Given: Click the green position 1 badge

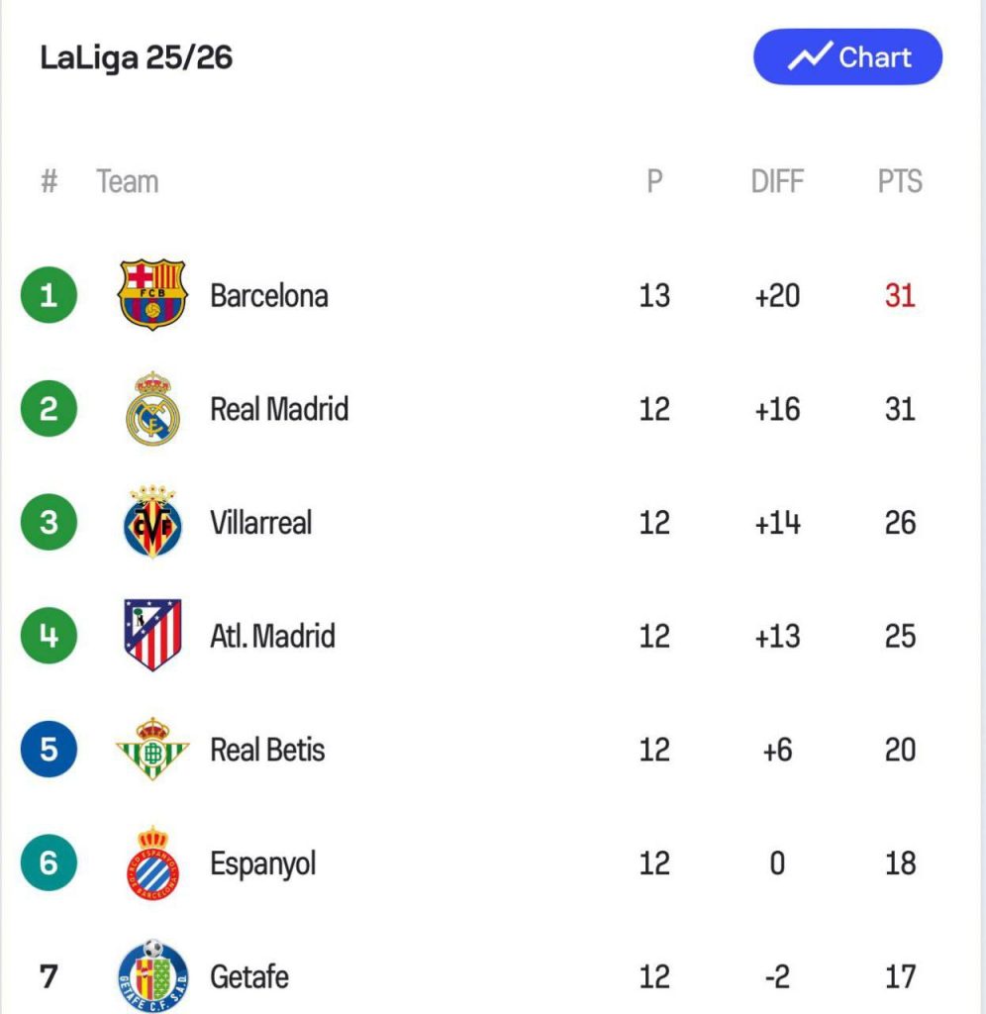Looking at the screenshot, I should point(48,295).
